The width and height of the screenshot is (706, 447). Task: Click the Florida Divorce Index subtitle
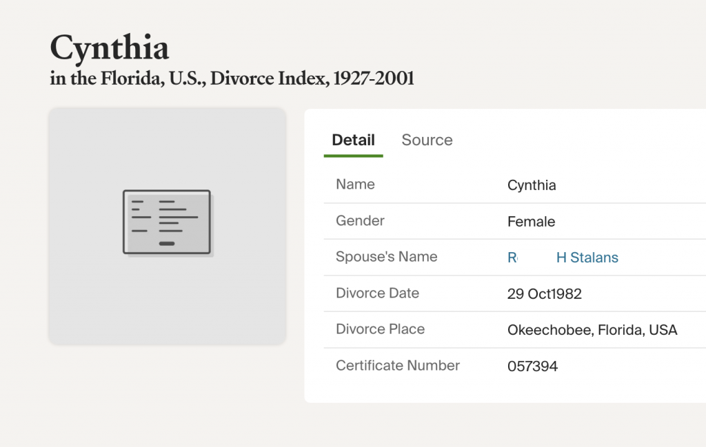tap(232, 79)
